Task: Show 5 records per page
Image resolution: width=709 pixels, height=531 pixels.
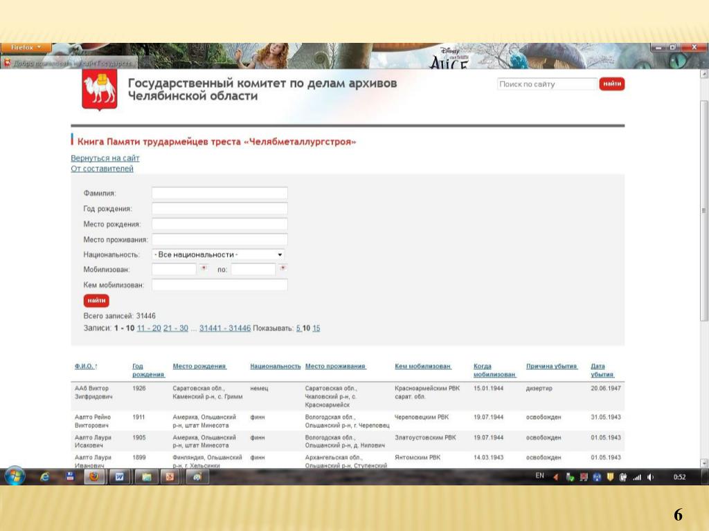Action: pyautogui.click(x=298, y=328)
